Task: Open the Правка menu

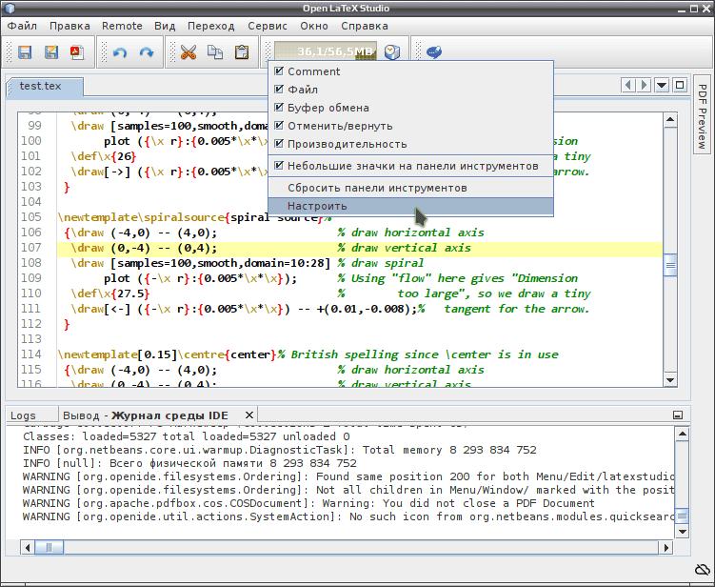Action: point(70,26)
